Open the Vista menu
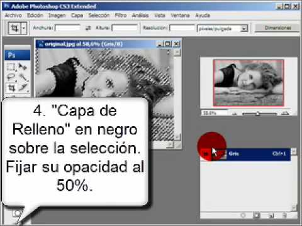 (x=160, y=15)
